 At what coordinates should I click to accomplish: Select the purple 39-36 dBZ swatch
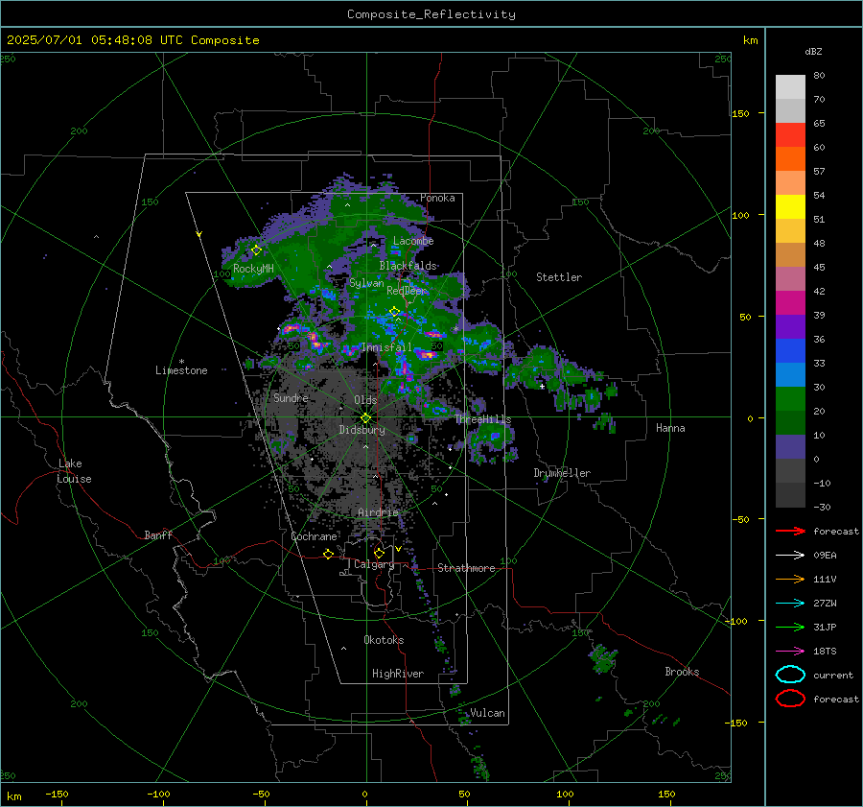click(790, 327)
